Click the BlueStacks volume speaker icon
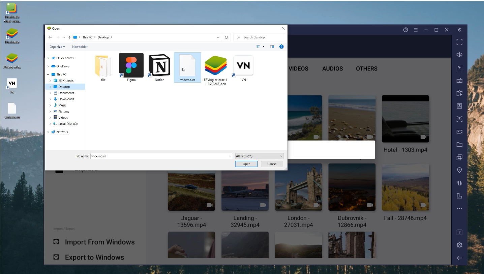Screen dimensions: 484x274 pyautogui.click(x=459, y=55)
